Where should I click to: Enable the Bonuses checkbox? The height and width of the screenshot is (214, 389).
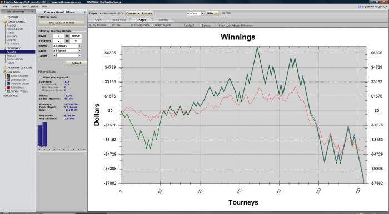(x=200, y=26)
